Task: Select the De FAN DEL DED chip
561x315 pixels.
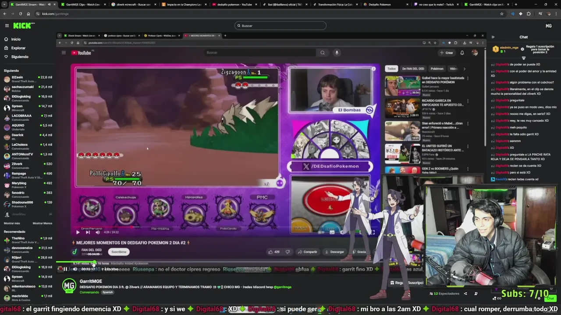Action: [x=413, y=69]
